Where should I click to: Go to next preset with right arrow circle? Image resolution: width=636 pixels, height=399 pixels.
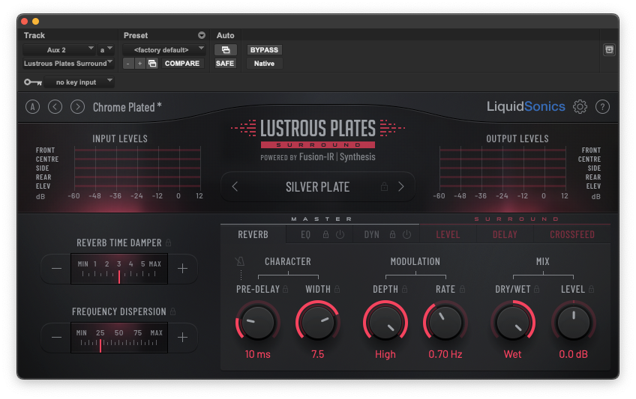tap(77, 107)
